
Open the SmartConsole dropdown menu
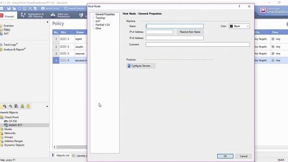pyautogui.click(x=75, y=9)
